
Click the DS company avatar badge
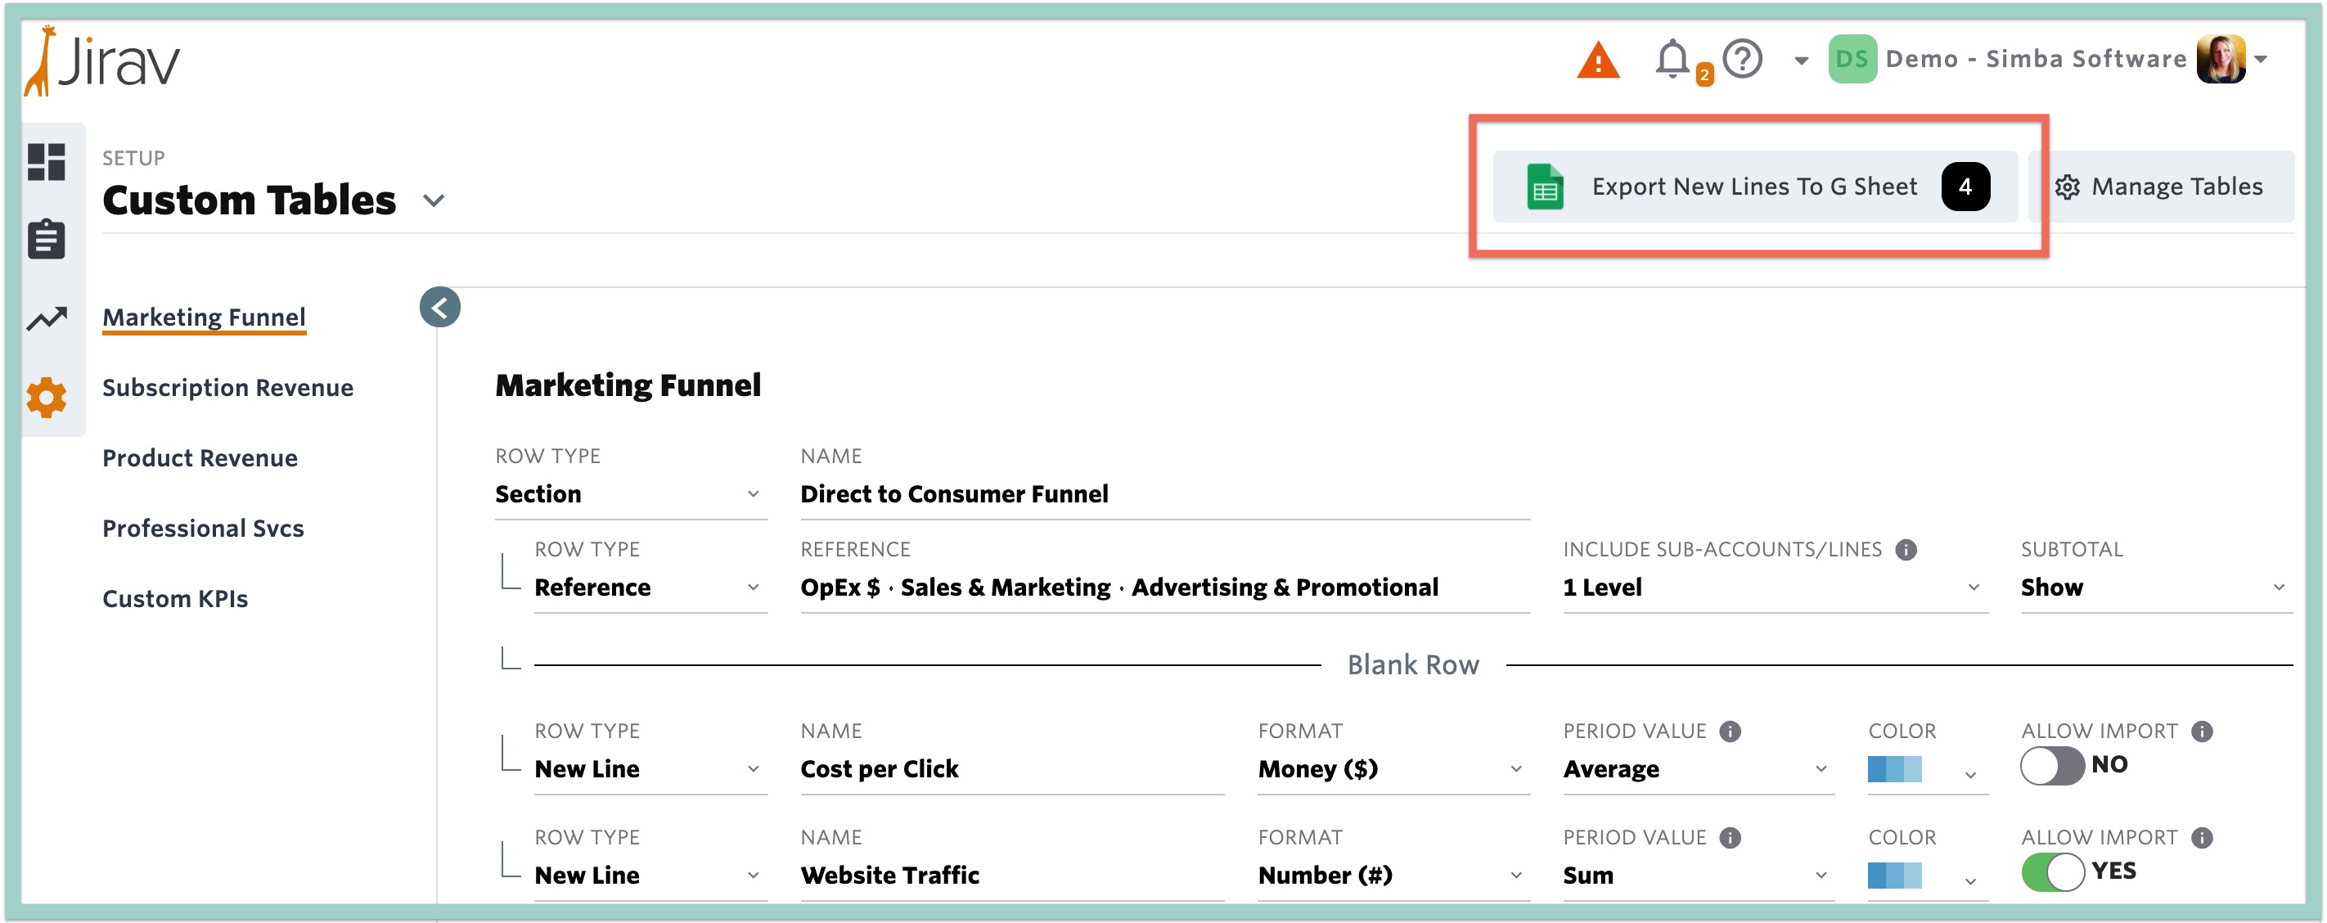click(1852, 60)
